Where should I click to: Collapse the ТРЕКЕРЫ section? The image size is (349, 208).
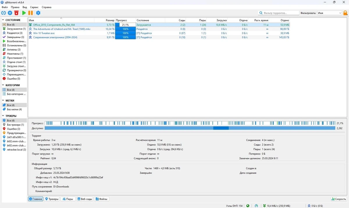click(x=3, y=116)
